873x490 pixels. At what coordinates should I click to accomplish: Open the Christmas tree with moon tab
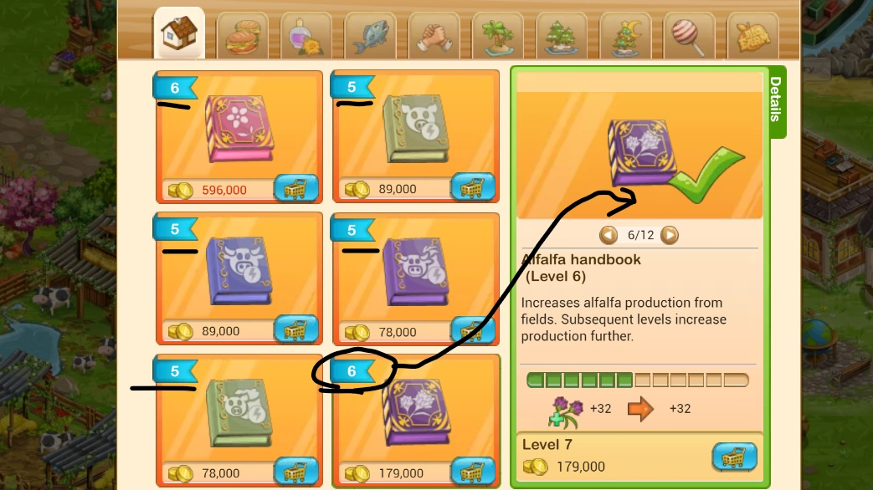click(x=625, y=36)
